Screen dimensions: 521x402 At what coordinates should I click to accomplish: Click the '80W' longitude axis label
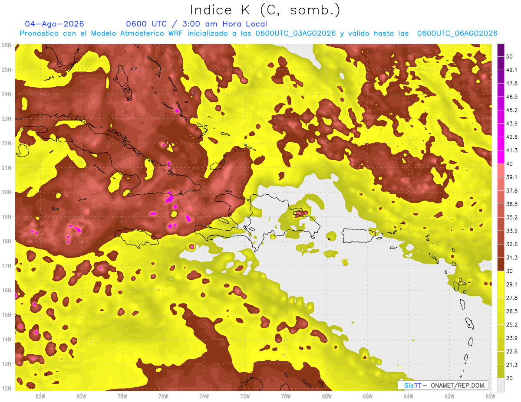click(81, 396)
